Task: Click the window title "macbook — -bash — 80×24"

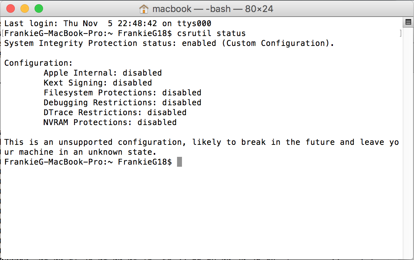Action: [213, 9]
